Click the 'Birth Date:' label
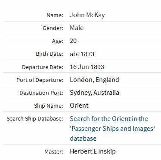The image size is (161, 160). (50, 54)
